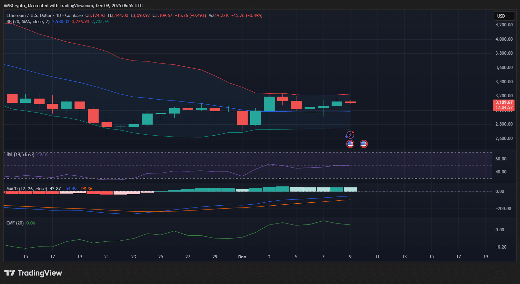Click the large green candle on Dec 3
Image resolution: width=520 pixels, height=284 pixels.
pos(269,104)
